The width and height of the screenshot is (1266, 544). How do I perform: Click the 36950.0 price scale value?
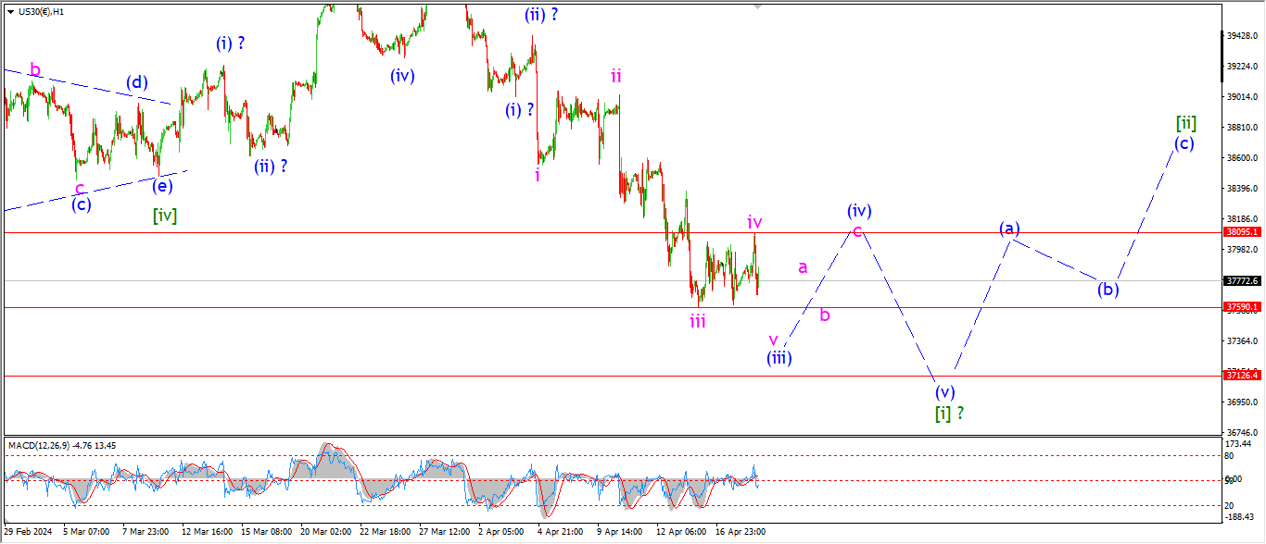1242,402
